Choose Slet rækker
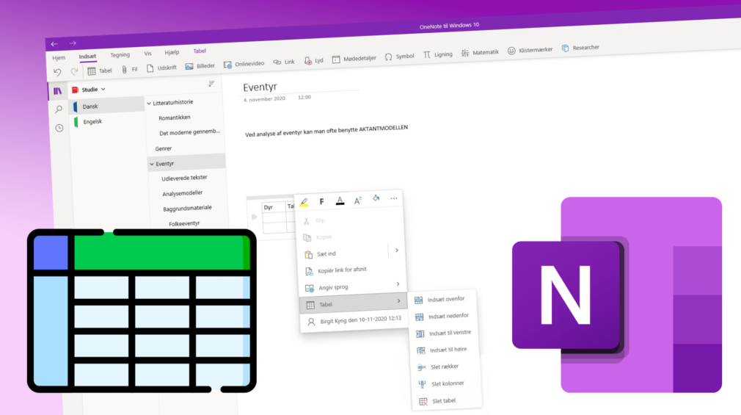This screenshot has height=415, width=741. pyautogui.click(x=445, y=367)
